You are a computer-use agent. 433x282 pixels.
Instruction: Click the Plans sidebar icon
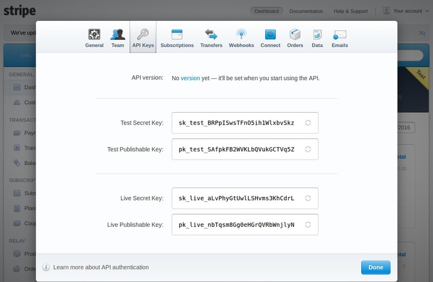(17, 208)
